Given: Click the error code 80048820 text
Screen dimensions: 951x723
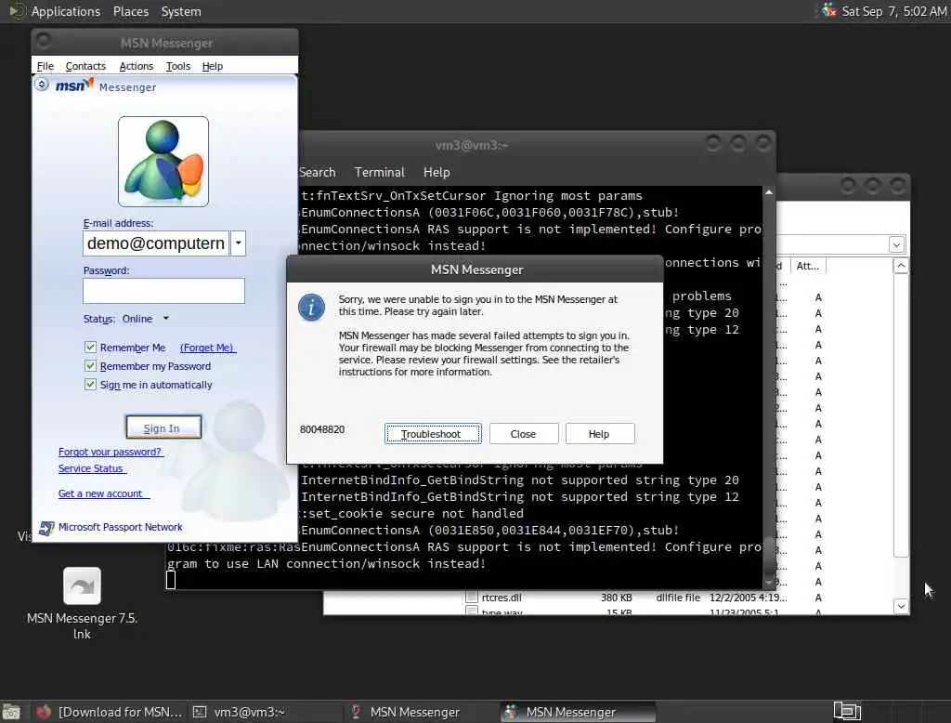Looking at the screenshot, I should point(322,429).
